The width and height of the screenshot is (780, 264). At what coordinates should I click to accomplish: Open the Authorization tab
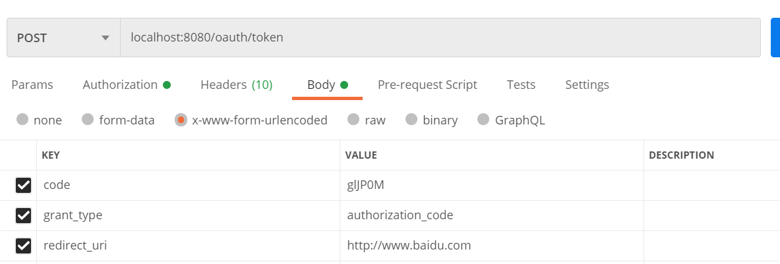(x=126, y=85)
